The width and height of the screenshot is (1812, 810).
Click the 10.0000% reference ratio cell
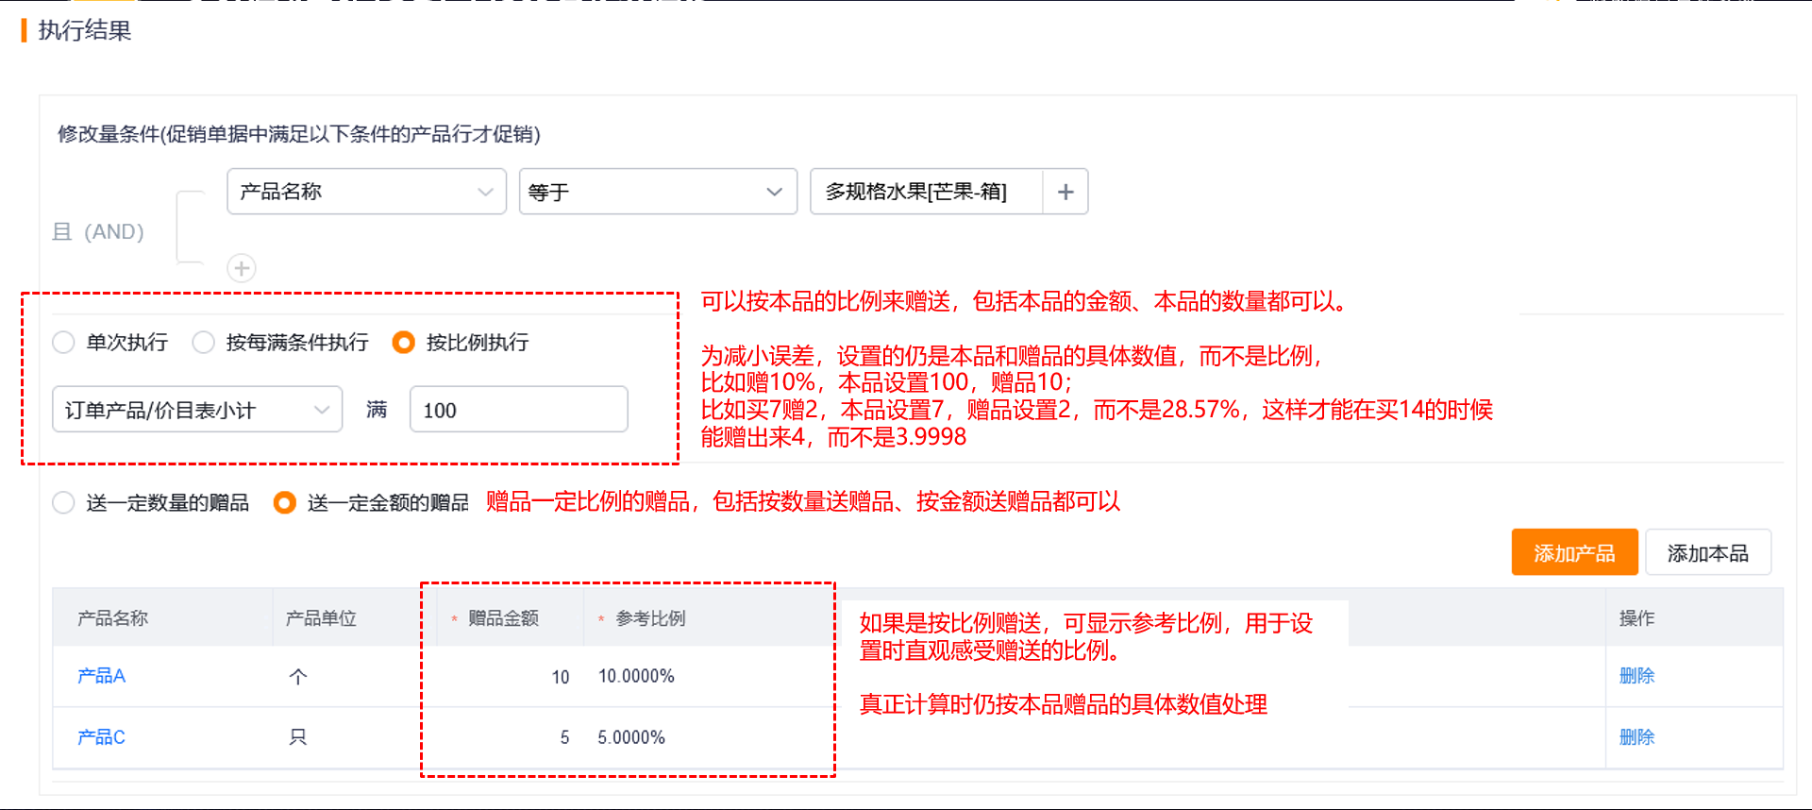click(636, 676)
